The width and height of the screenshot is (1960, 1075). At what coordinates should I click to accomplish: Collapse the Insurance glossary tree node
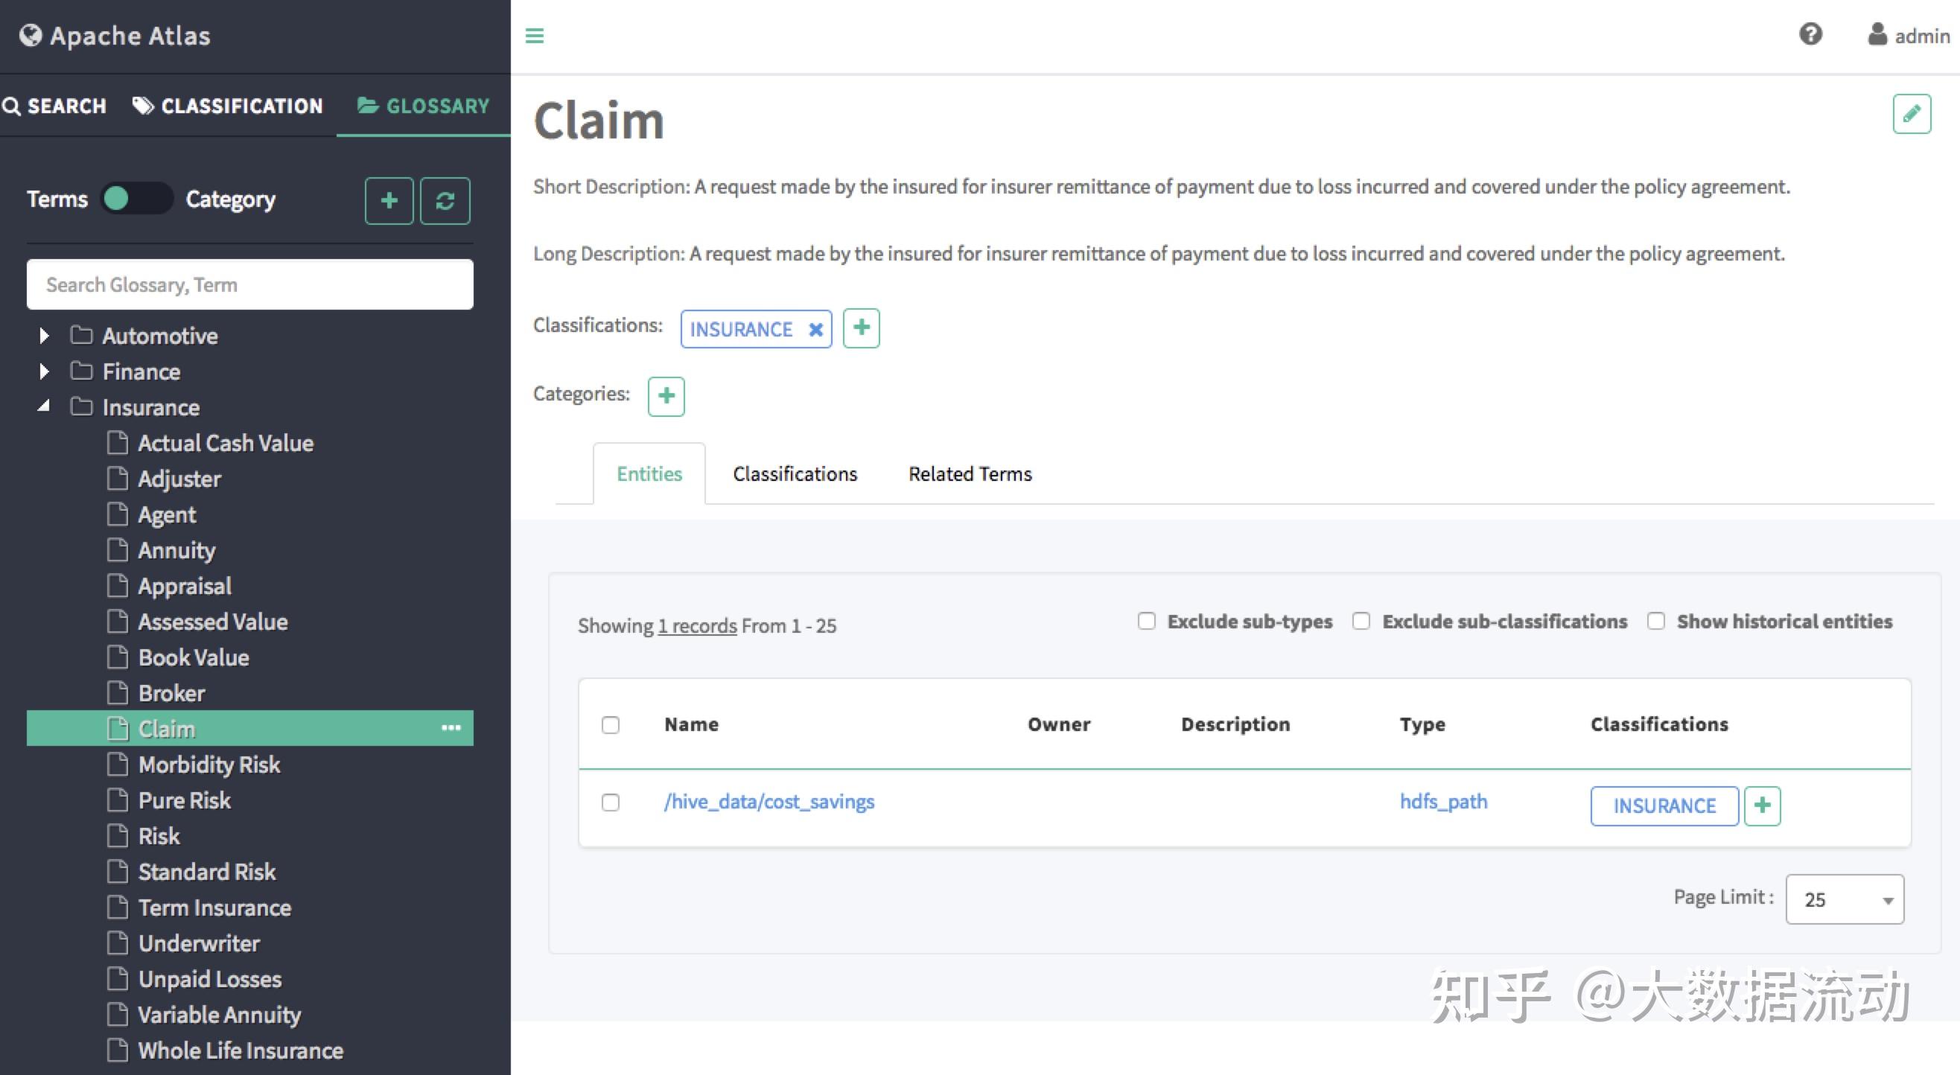point(43,406)
